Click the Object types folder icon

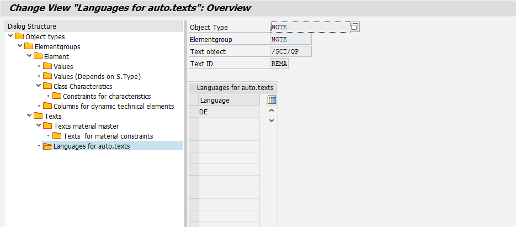(19, 37)
